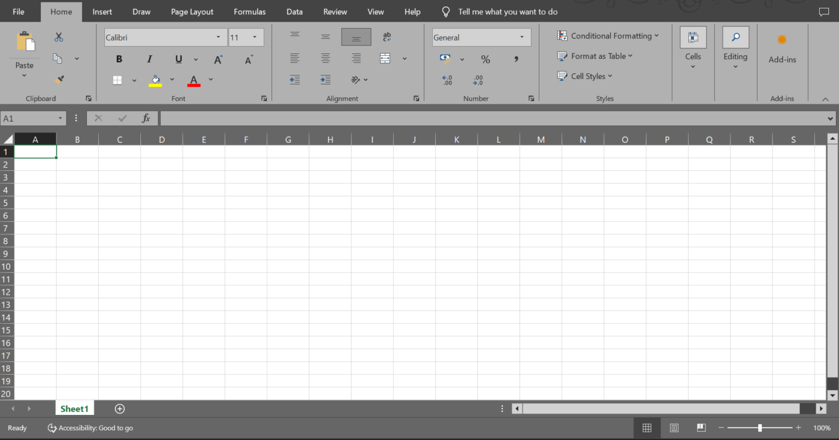Open the Cell Styles dropdown
Image resolution: width=839 pixels, height=440 pixels.
pos(585,76)
